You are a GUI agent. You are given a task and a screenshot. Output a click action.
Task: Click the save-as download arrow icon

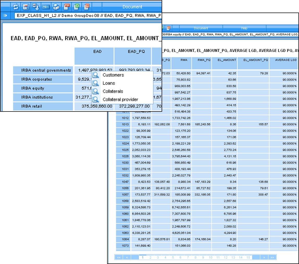35,7
